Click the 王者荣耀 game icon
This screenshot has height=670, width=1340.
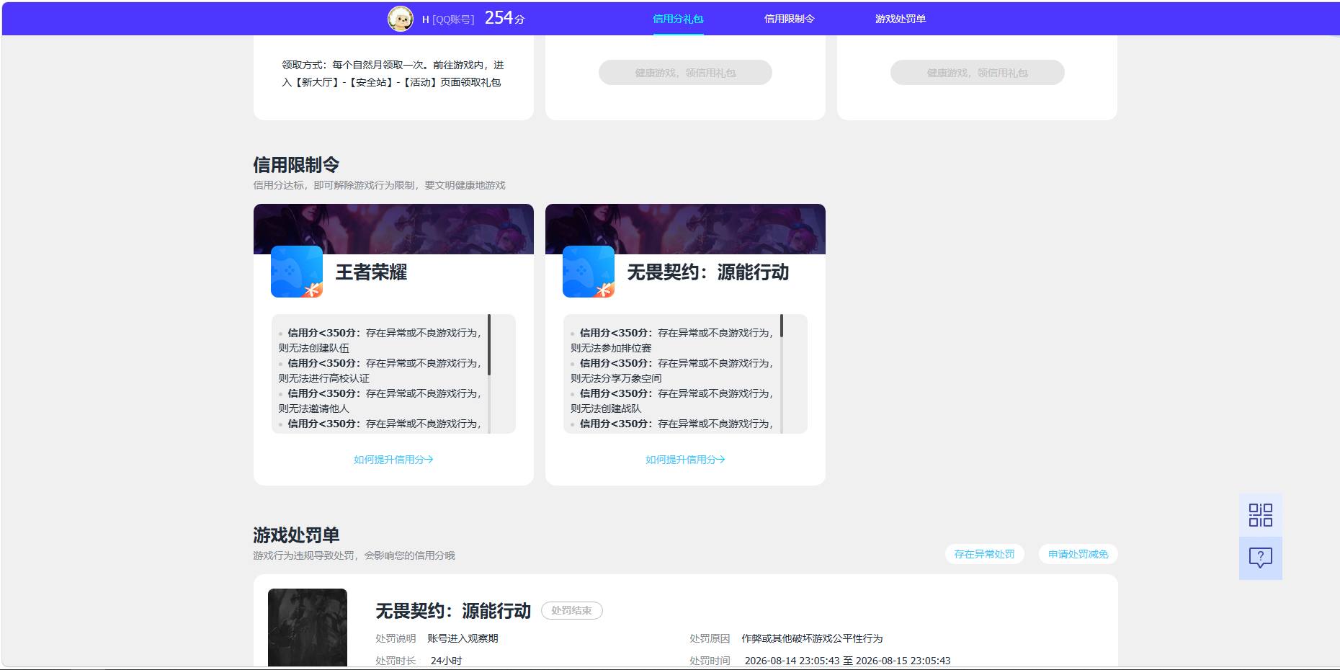297,272
